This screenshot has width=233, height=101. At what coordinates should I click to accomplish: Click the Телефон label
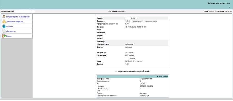101,33
